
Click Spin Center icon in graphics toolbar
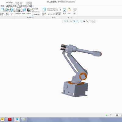[93, 21]
